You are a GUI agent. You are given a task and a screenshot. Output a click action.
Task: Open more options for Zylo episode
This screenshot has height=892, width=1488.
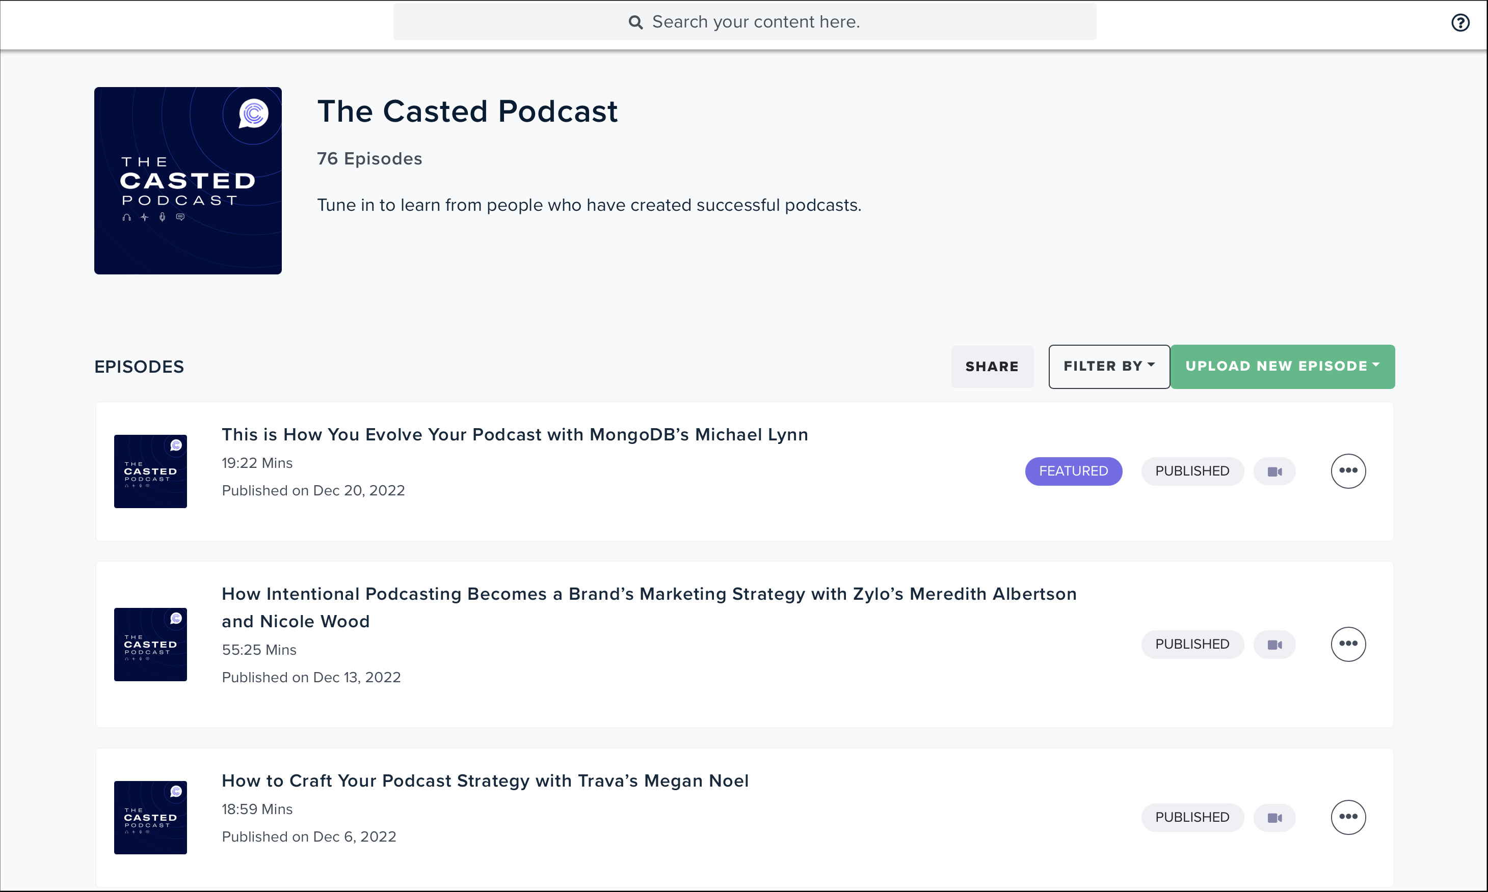(x=1348, y=644)
